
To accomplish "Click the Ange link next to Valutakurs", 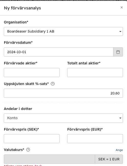I will pos(119,150).
